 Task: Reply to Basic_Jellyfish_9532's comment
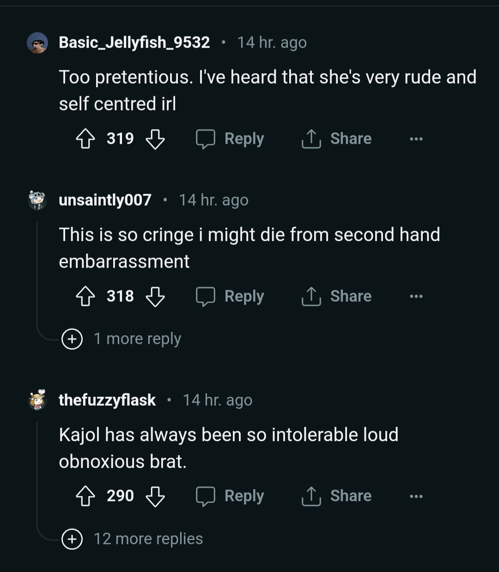coord(230,139)
